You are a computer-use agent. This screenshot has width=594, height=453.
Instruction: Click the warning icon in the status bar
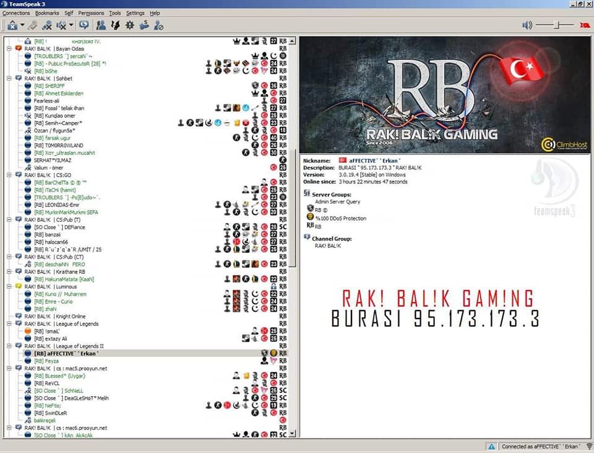(x=492, y=447)
